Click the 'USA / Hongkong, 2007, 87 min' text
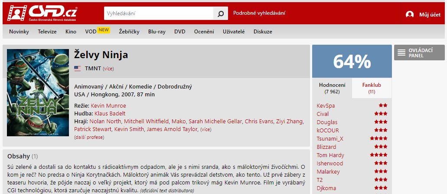 114,95
